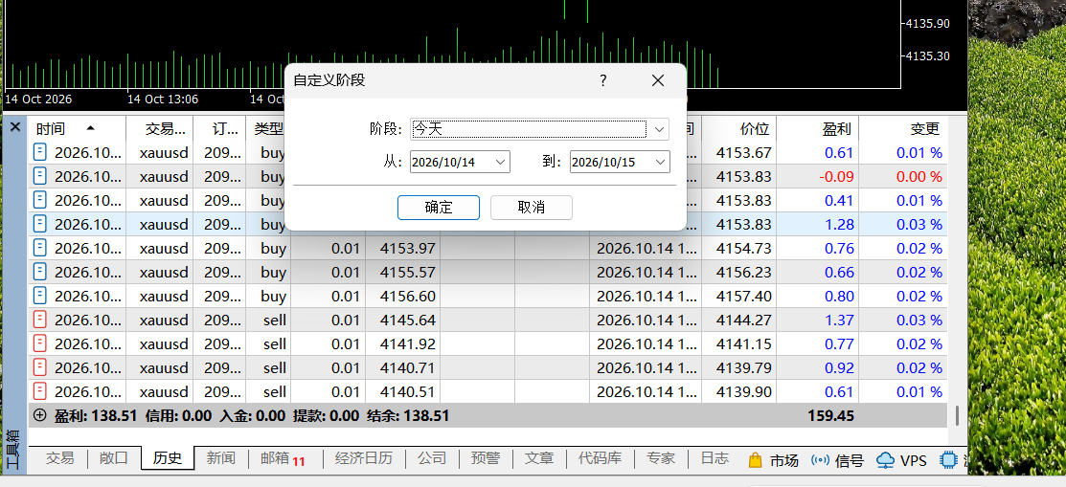This screenshot has height=487, width=1066.
Task: Click the buy icon in the 4155.57 row
Action: click(x=40, y=273)
